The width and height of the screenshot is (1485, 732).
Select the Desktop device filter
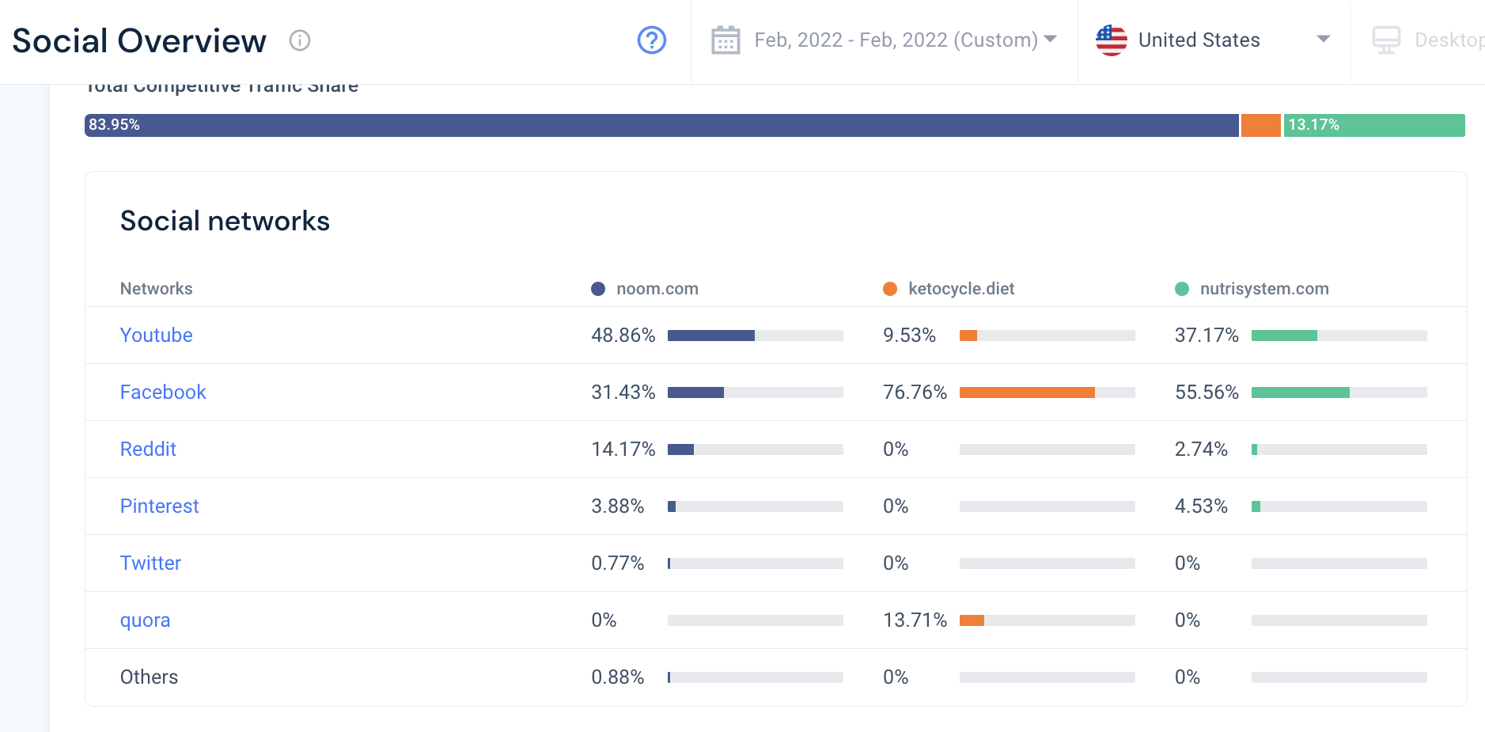1428,40
